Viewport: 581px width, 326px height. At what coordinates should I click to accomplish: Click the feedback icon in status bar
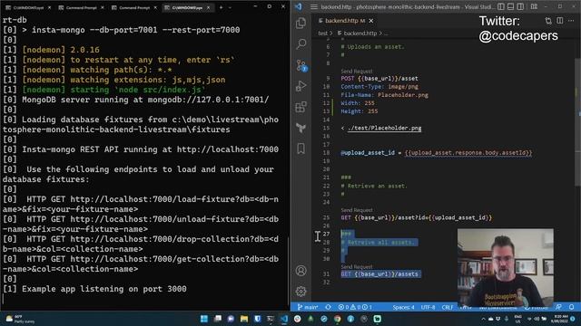point(559,307)
